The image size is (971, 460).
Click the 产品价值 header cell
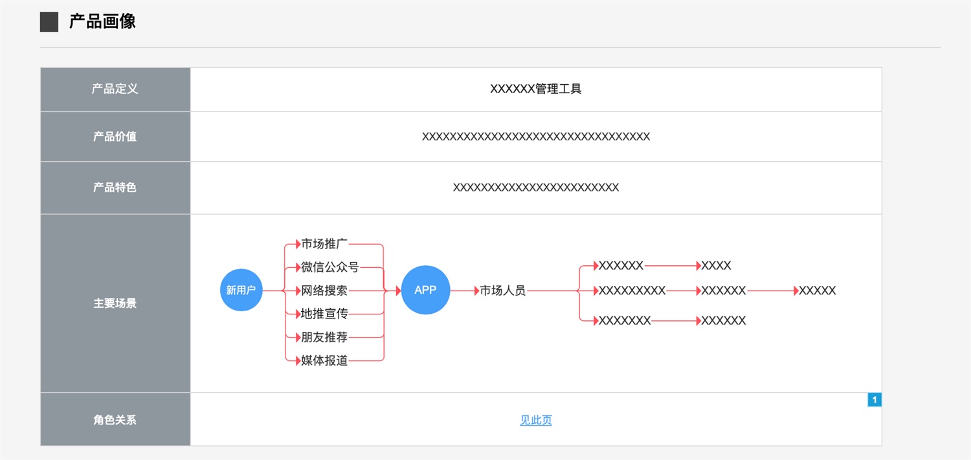pyautogui.click(x=115, y=137)
